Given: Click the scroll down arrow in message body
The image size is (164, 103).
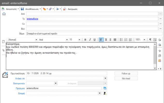Looking at the screenshot, I should pyautogui.click(x=155, y=68).
